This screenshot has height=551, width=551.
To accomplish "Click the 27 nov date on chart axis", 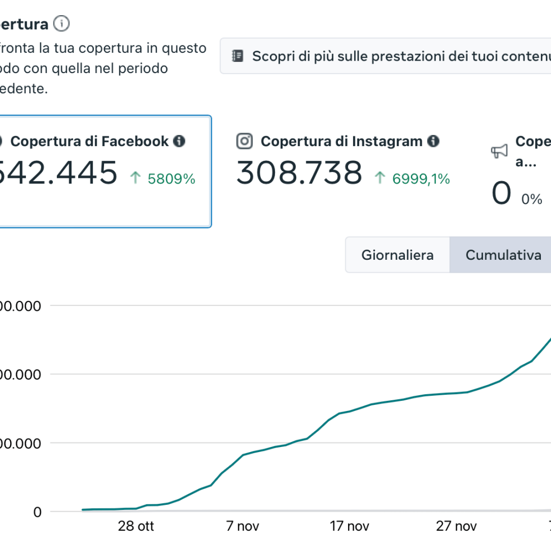I will coord(456,526).
